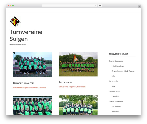147x124 pixels.
Task: Open the Damenturnverein group photo
Action: coord(32,65)
